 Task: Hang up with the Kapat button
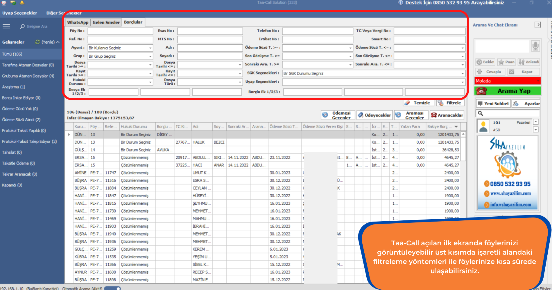pos(524,72)
